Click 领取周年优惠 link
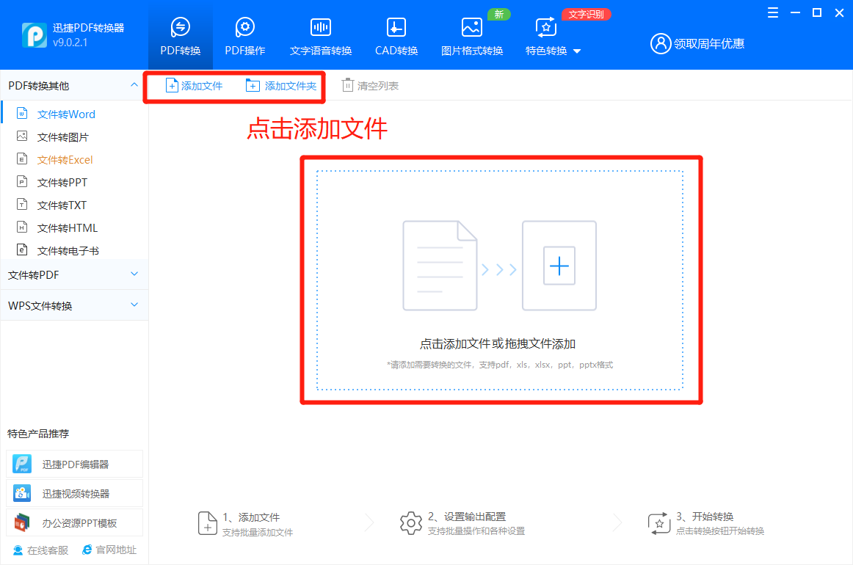 click(x=709, y=43)
